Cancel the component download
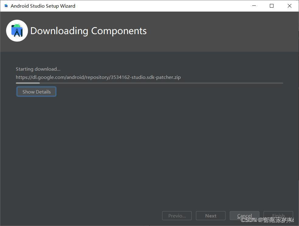 point(245,216)
